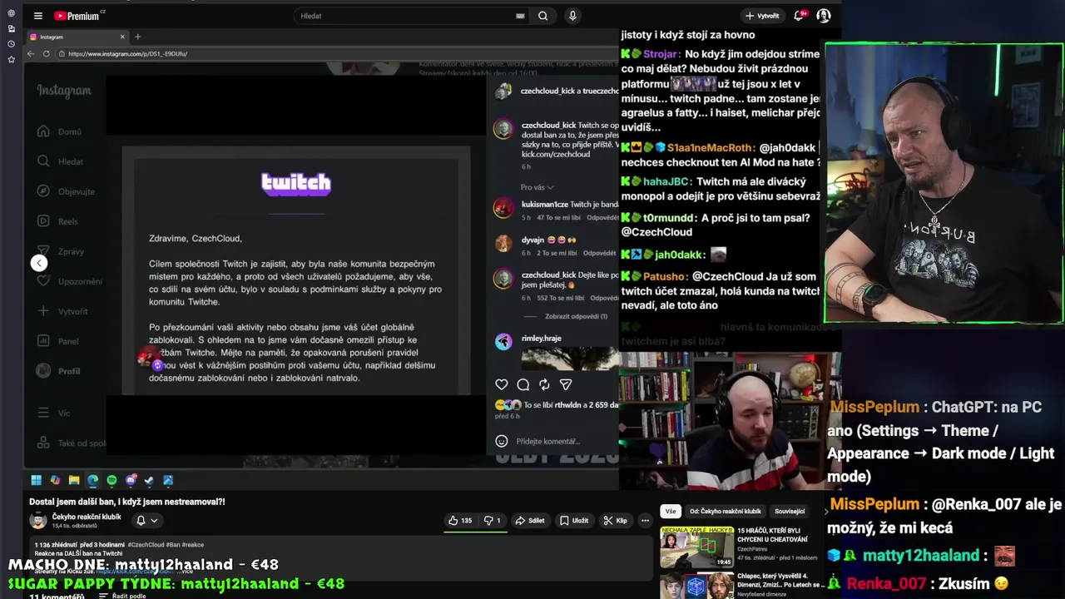This screenshot has height=599, width=1065.
Task: Open channel notification bell dropdown
Action: (146, 521)
